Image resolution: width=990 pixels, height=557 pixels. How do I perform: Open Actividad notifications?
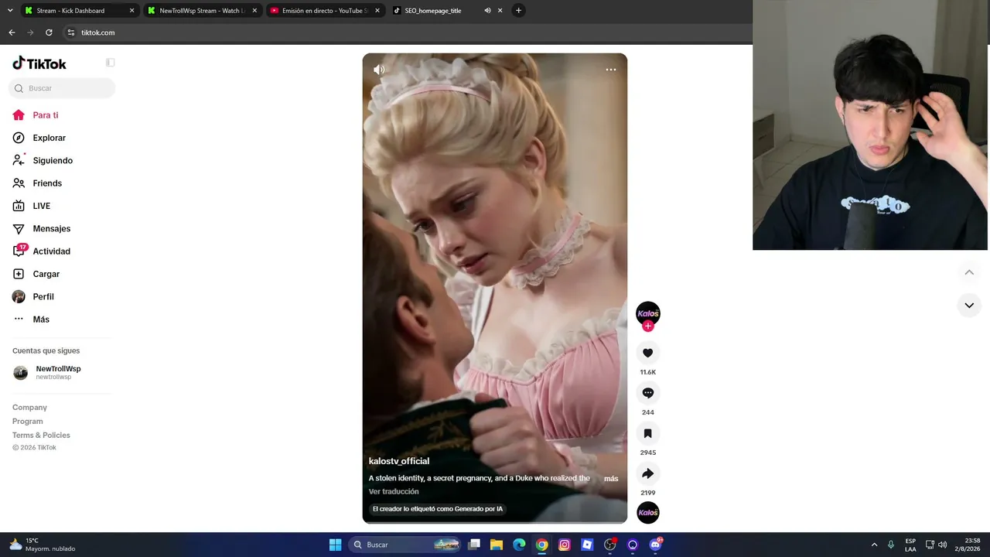click(51, 251)
